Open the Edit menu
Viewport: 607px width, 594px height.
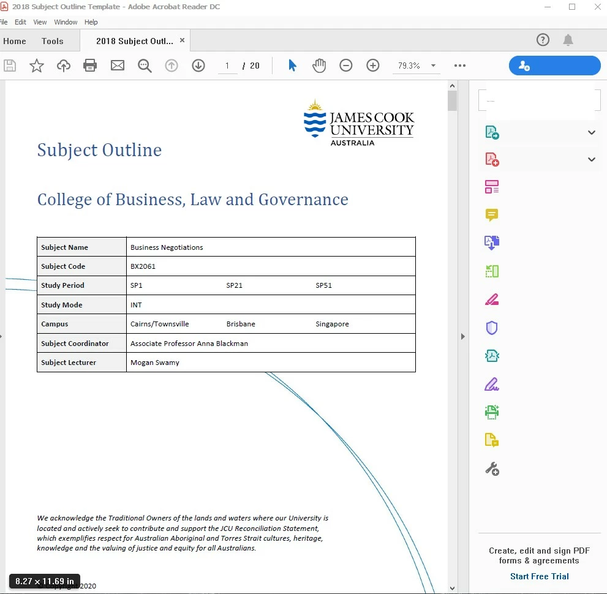coord(20,22)
